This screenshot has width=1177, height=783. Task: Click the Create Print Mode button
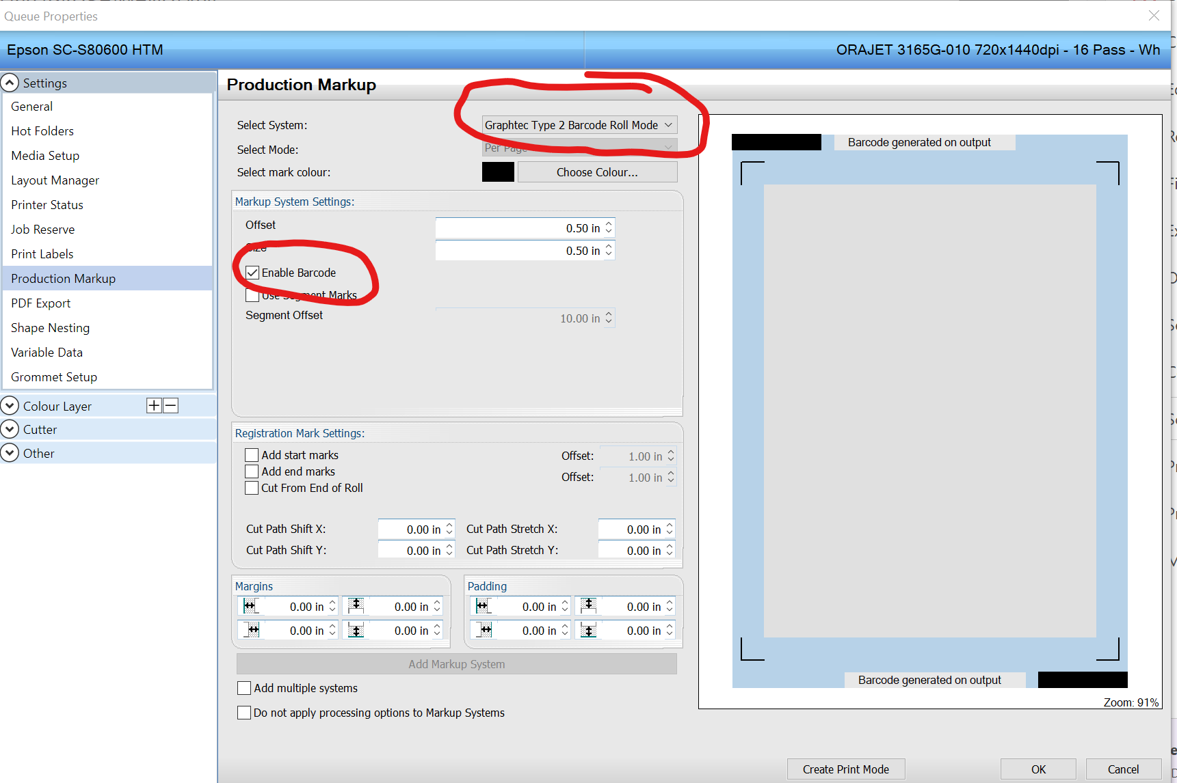click(846, 769)
